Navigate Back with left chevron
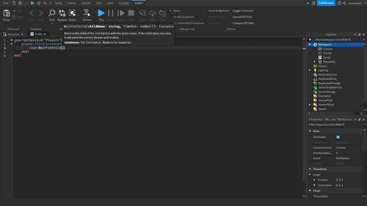Image resolution: width=367 pixels, height=206 pixels. coord(32,13)
